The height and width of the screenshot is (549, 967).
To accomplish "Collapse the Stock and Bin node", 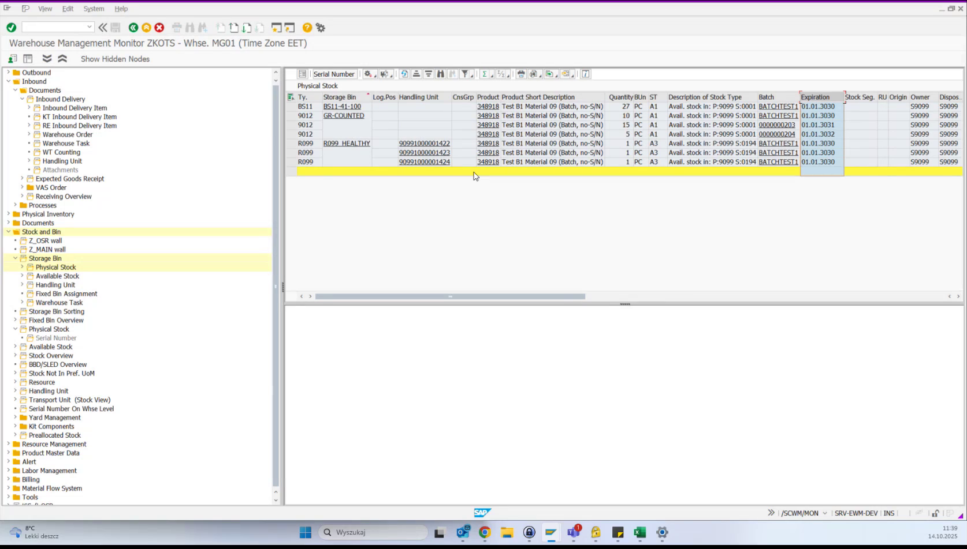I will [8, 231].
